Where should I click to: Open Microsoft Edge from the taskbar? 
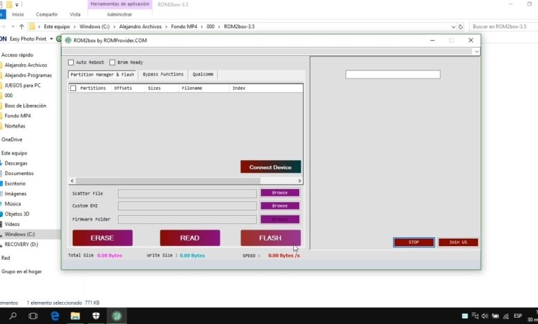pos(54,316)
